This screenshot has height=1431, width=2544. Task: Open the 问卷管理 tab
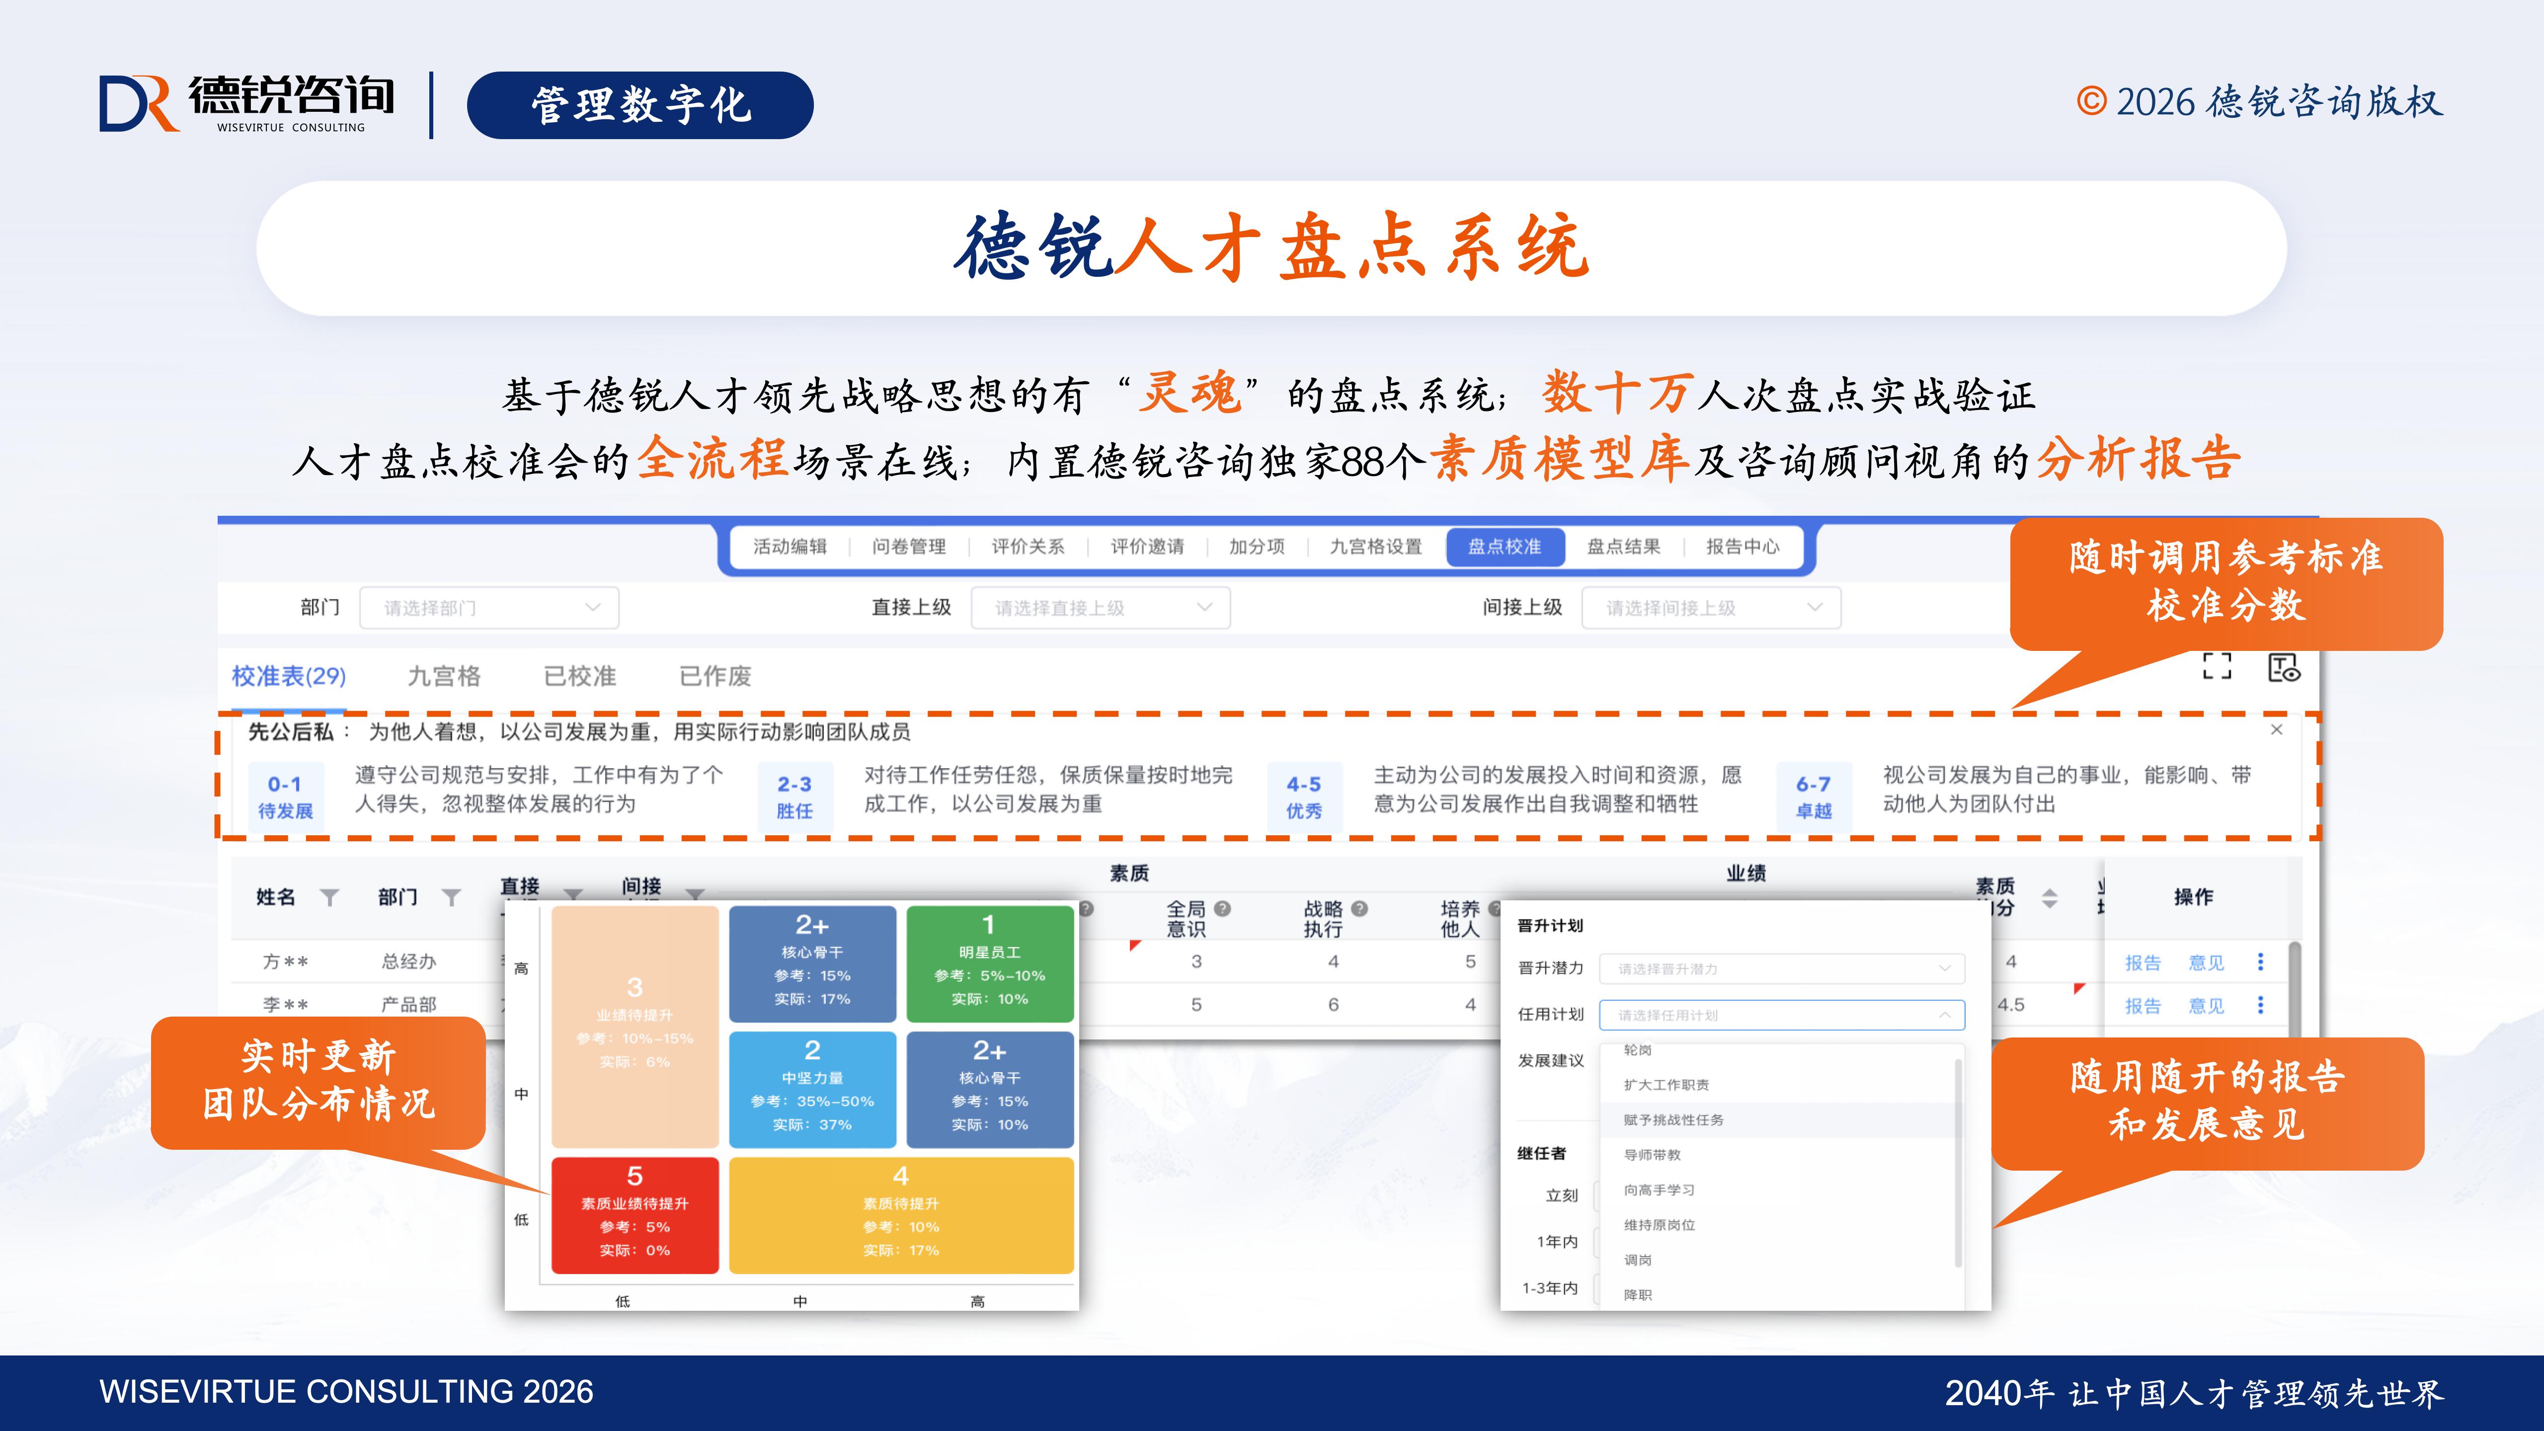point(909,547)
